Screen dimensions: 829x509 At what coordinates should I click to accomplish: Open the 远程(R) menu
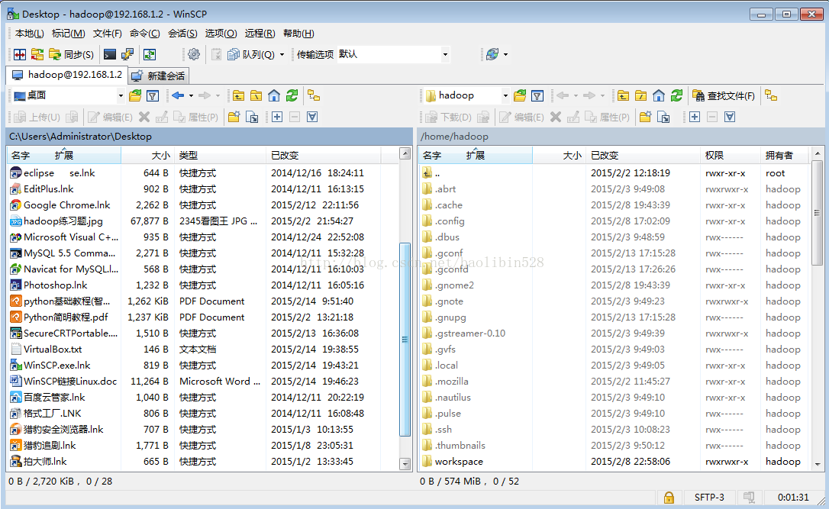pyautogui.click(x=260, y=34)
